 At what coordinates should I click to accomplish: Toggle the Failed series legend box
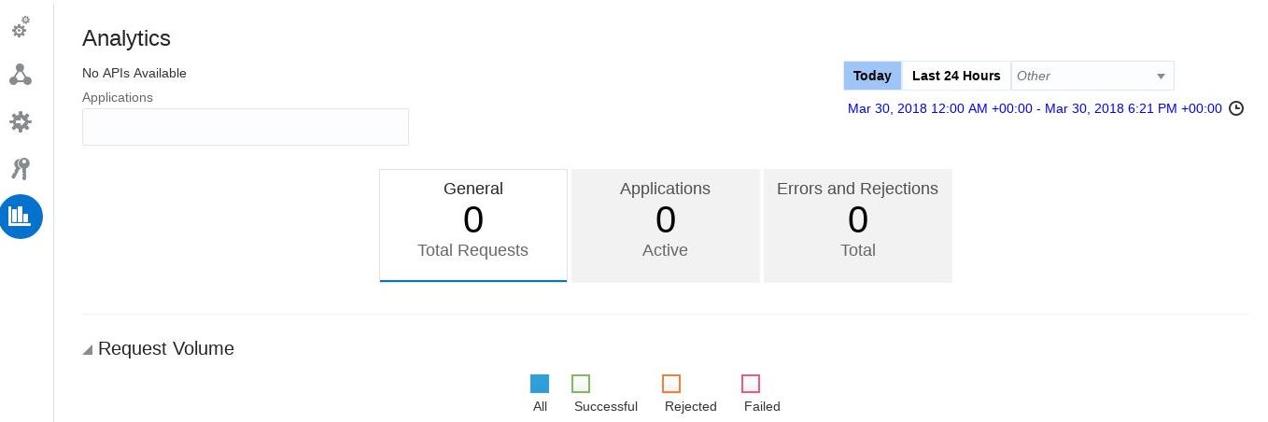click(751, 384)
